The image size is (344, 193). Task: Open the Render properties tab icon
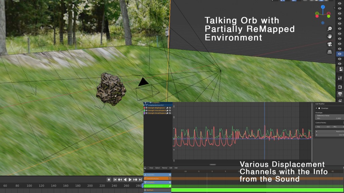coord(340,86)
